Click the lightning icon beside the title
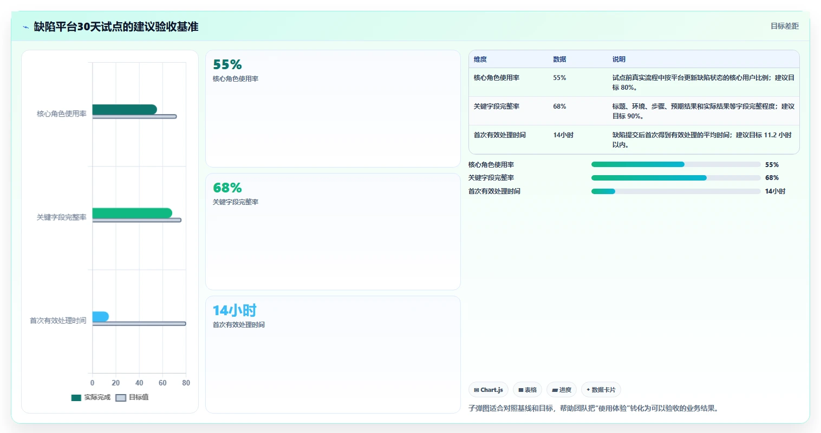 click(x=25, y=27)
